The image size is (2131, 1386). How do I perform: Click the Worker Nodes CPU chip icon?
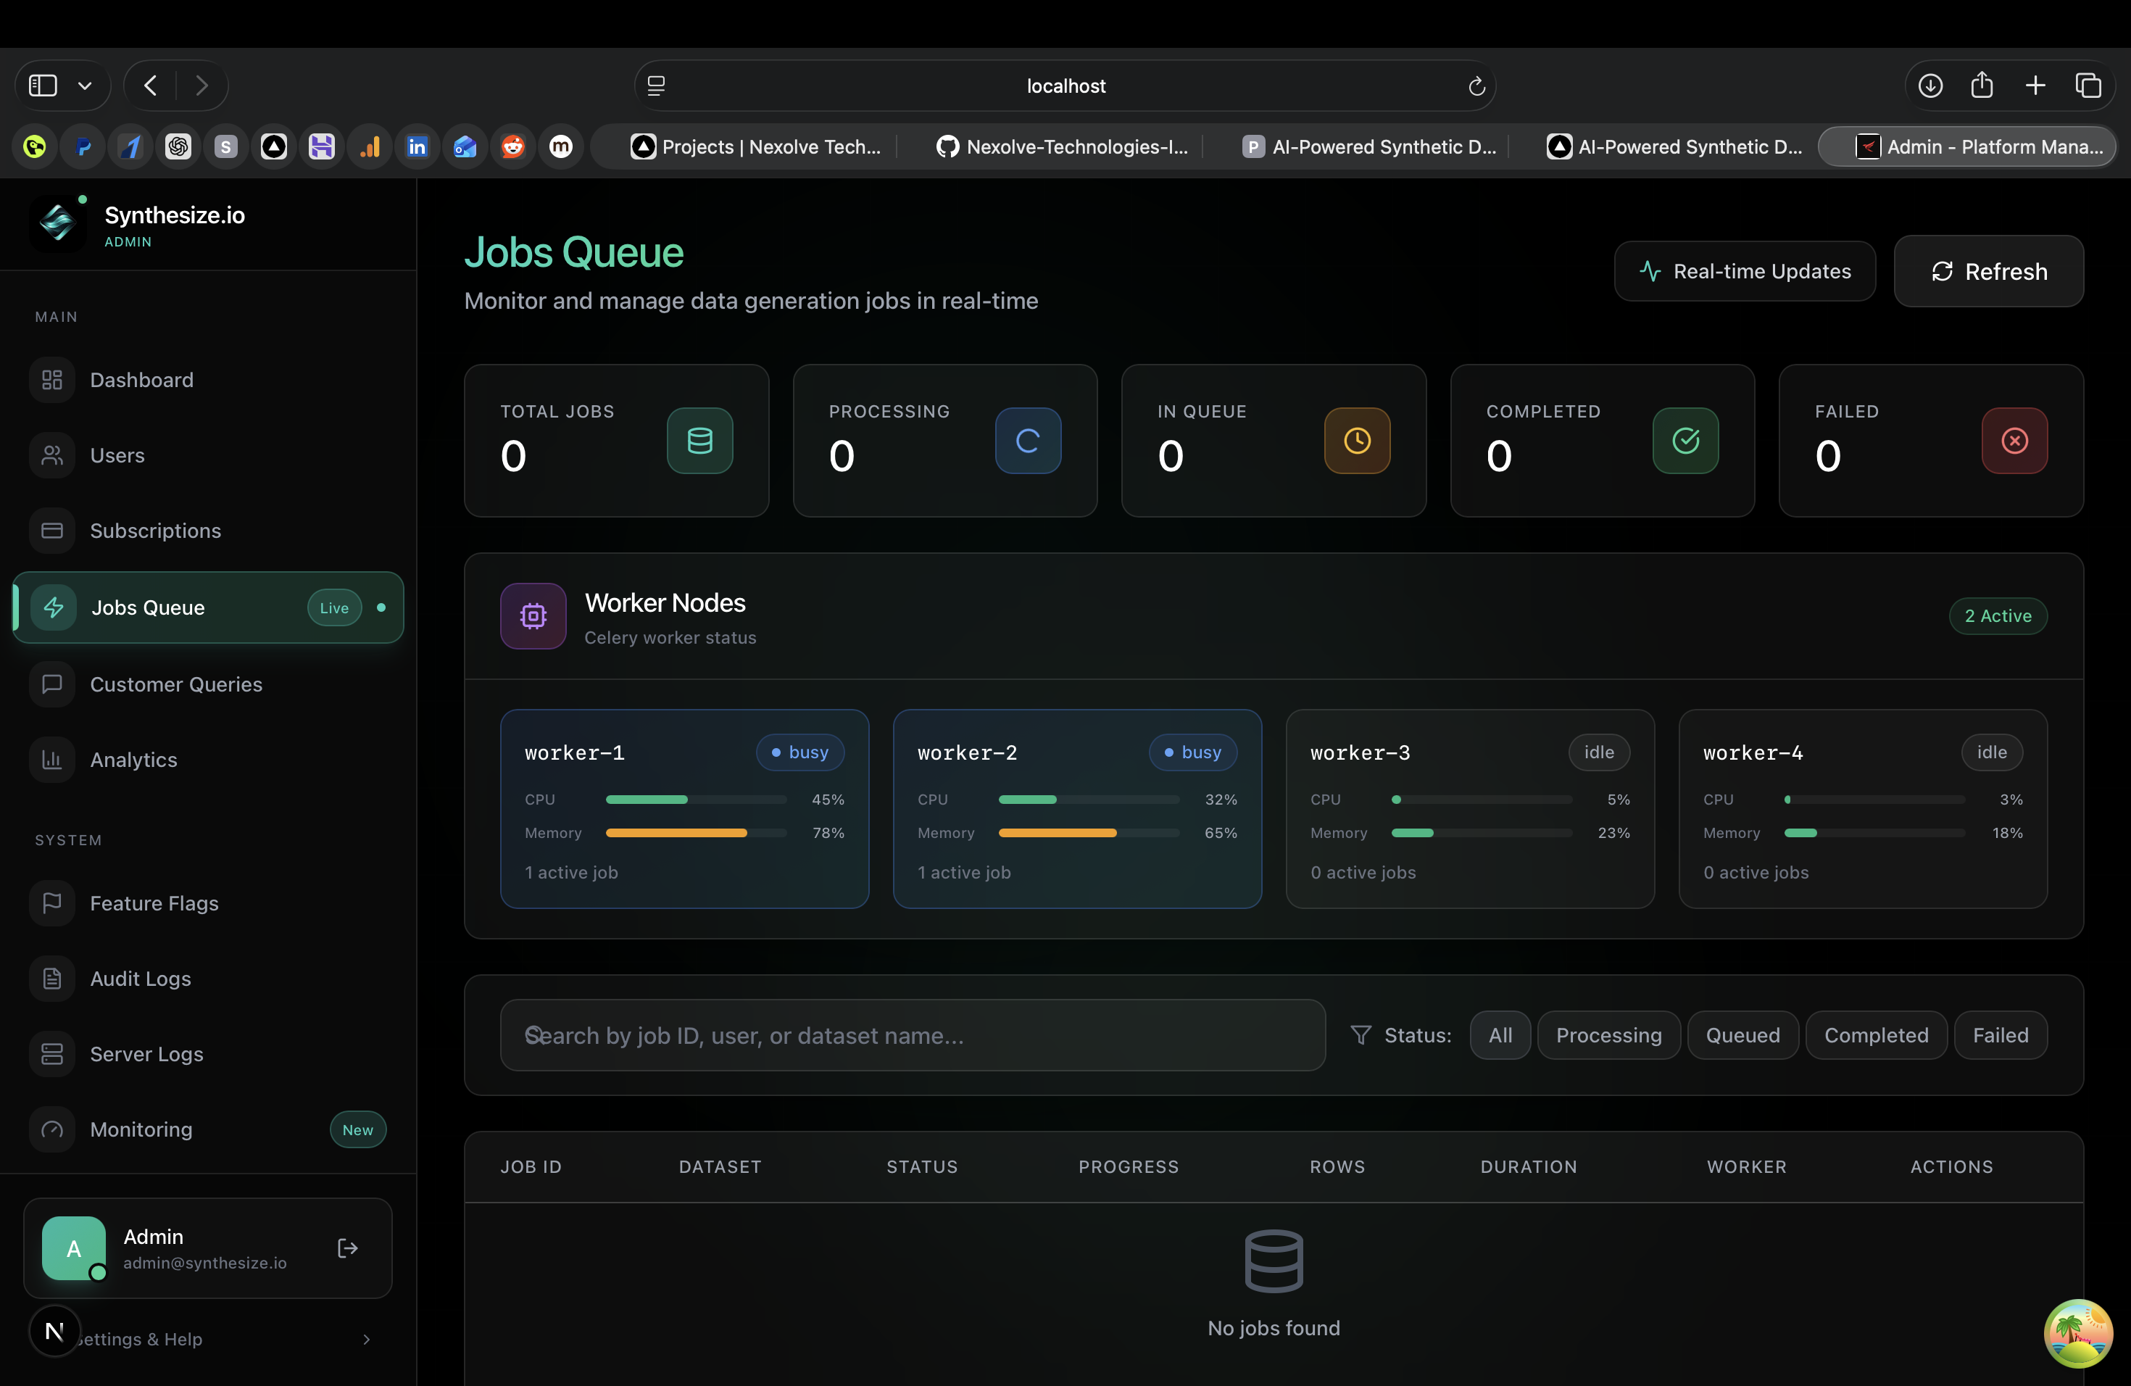[533, 616]
